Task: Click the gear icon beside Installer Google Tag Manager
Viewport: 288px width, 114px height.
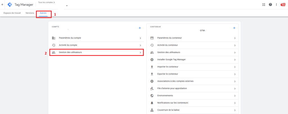Action: tap(152, 60)
